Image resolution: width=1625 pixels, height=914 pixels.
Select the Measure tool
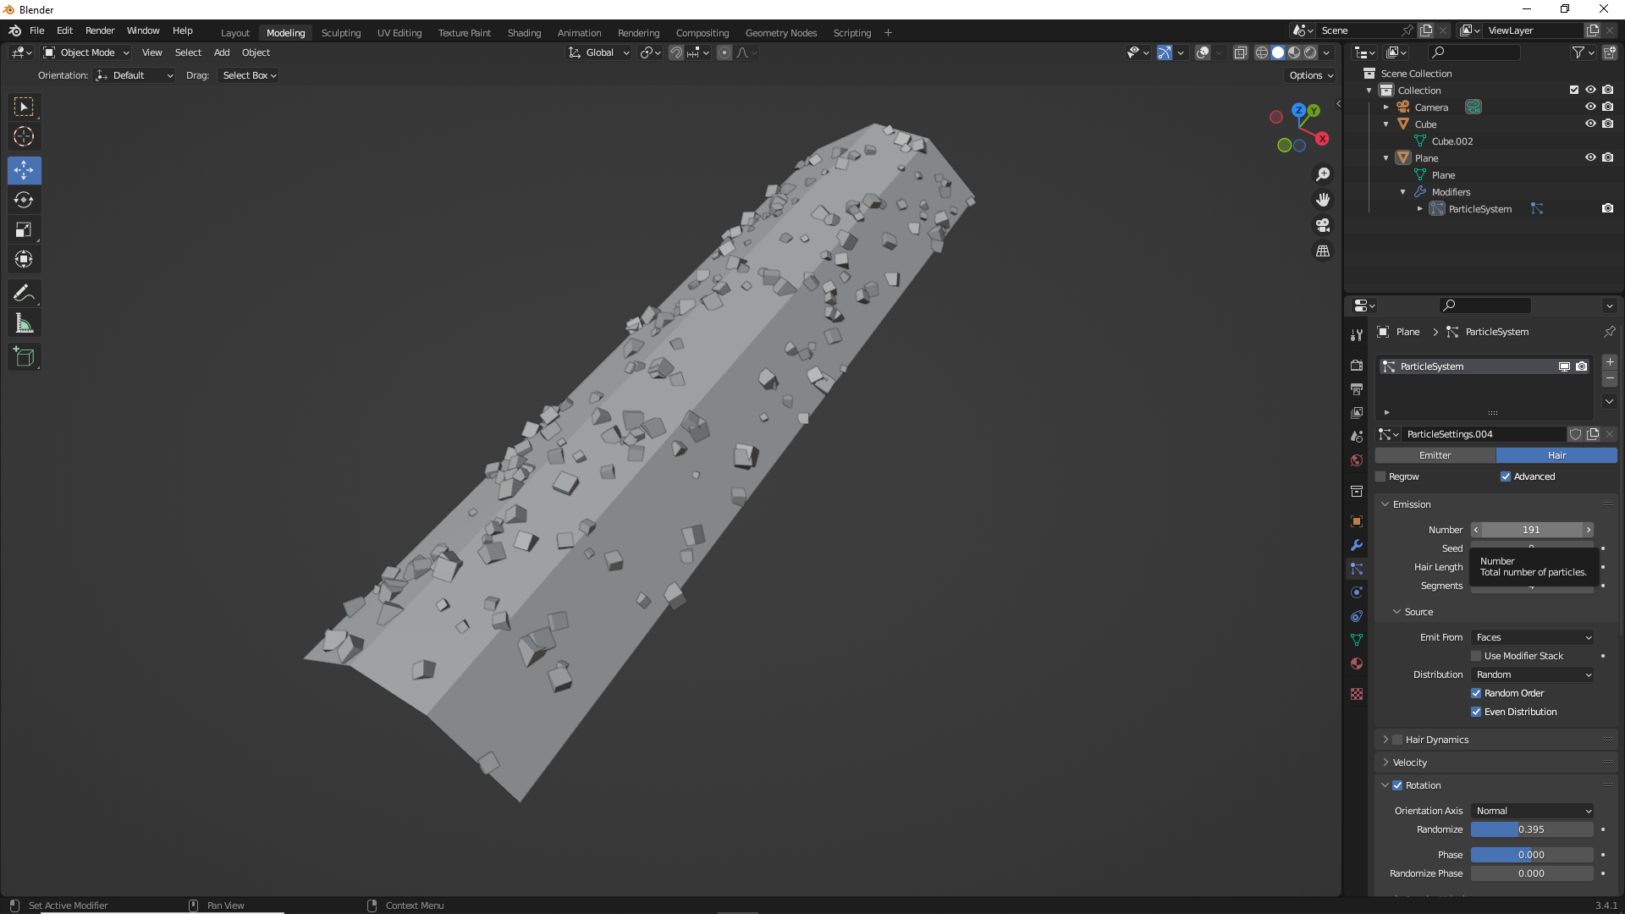pyautogui.click(x=24, y=323)
